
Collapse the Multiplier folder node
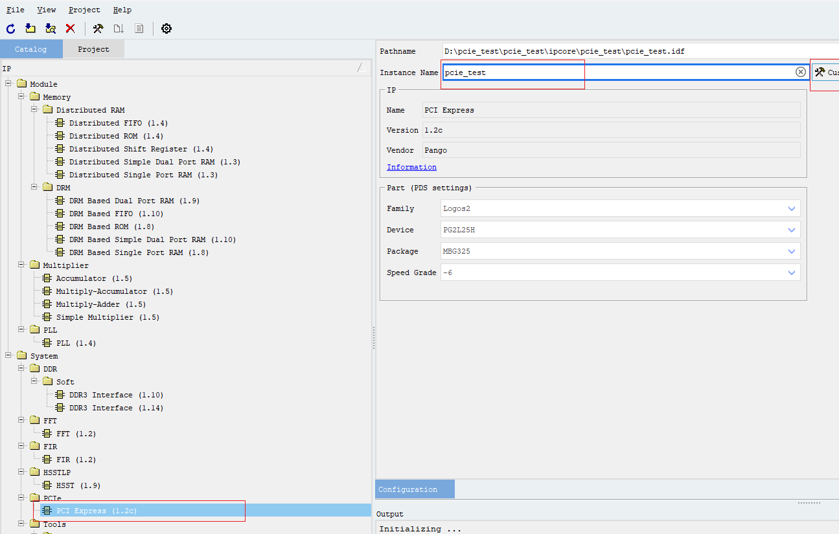(x=21, y=265)
